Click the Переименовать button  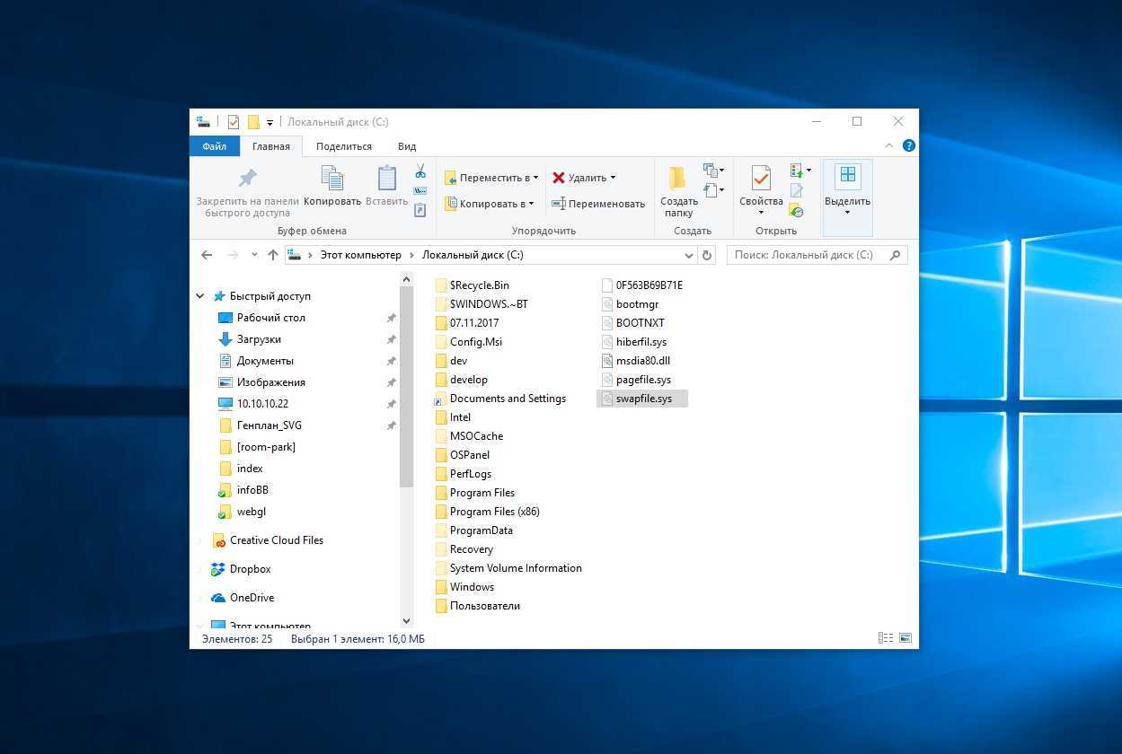598,204
